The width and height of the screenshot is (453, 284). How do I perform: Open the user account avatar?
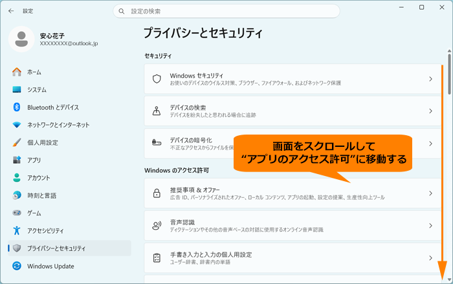point(21,39)
